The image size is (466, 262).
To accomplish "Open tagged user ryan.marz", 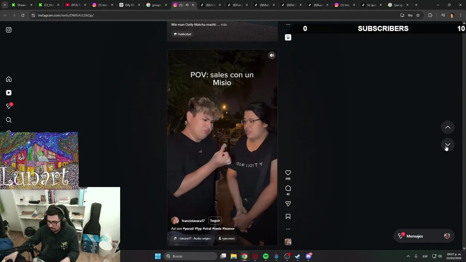I will pos(226,238).
